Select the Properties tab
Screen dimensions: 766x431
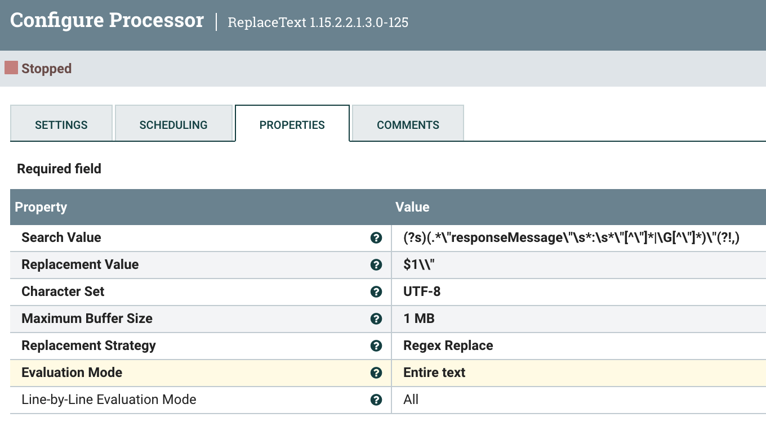pyautogui.click(x=292, y=125)
